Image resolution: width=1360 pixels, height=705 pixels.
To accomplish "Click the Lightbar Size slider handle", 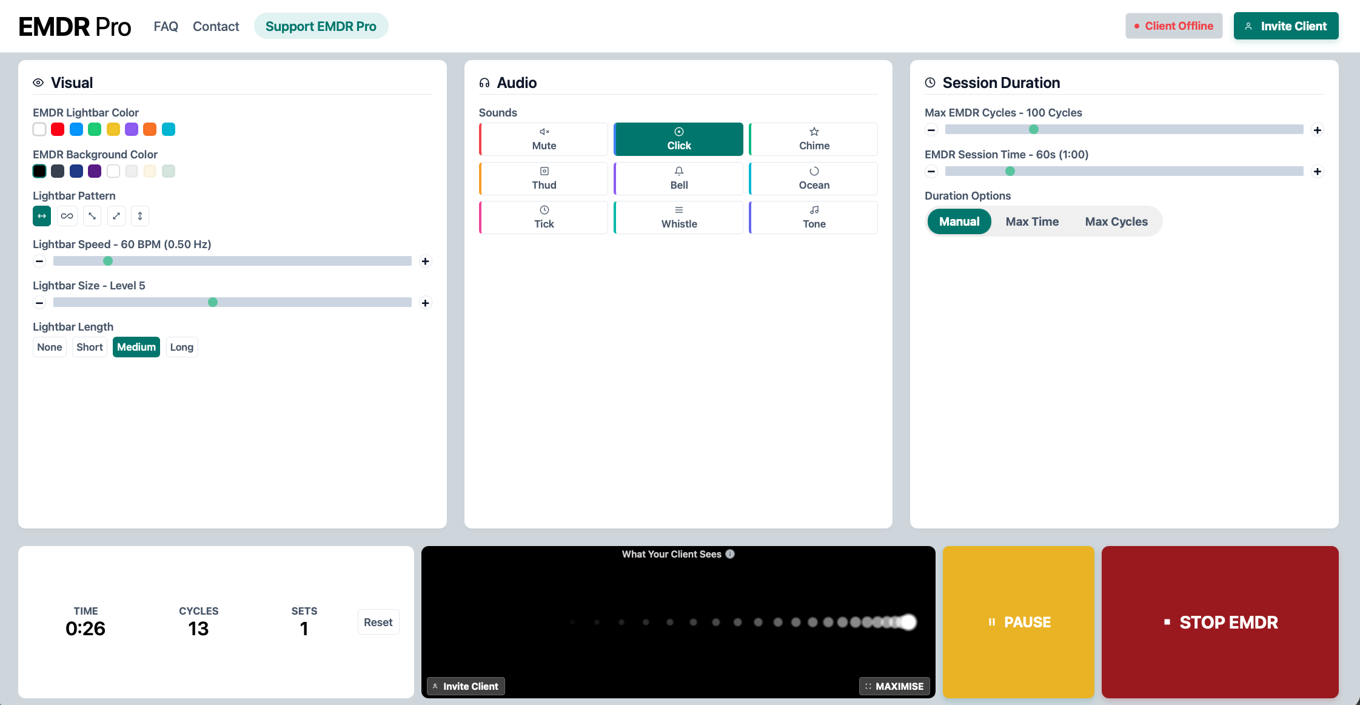I will point(213,302).
